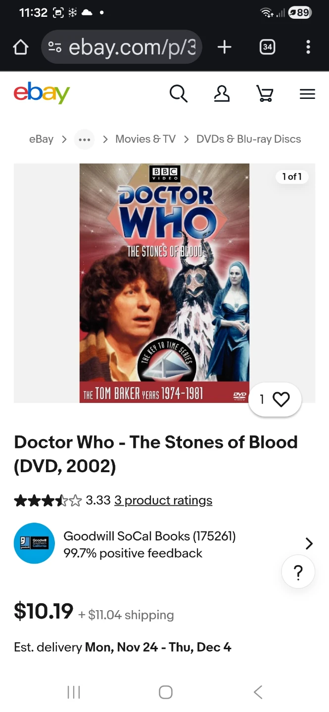Open your eBay account profile icon
The image size is (329, 712).
[x=222, y=93]
